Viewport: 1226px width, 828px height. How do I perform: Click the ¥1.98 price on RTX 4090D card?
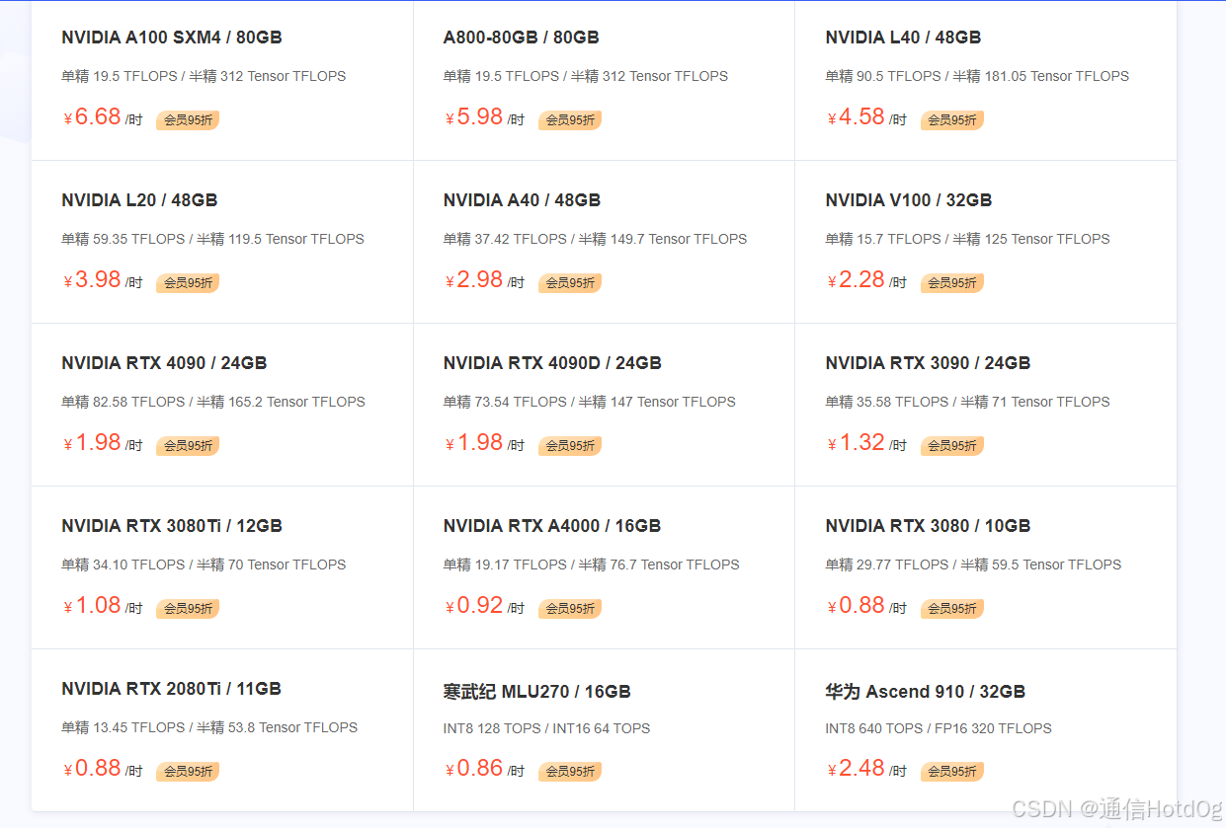click(x=474, y=443)
